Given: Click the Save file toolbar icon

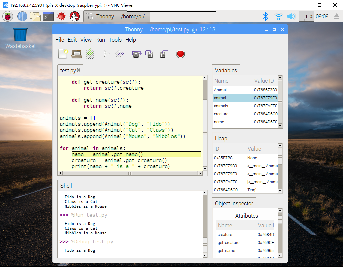Looking at the screenshot, I should coord(90,54).
